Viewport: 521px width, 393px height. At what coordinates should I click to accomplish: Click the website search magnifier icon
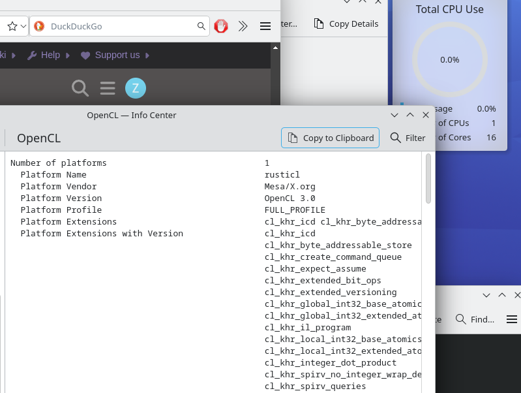tap(80, 88)
